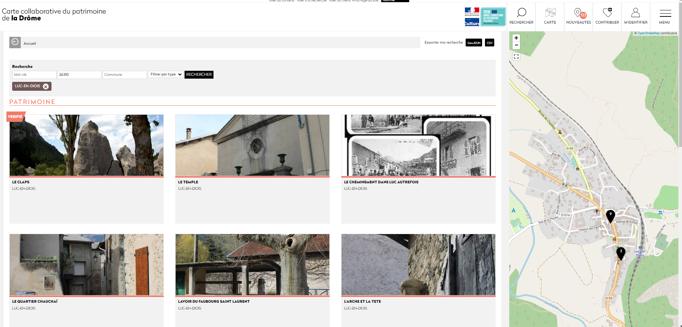This screenshot has height=327, width=682.
Task: Click the map marker labeled 2
Action: click(x=621, y=253)
